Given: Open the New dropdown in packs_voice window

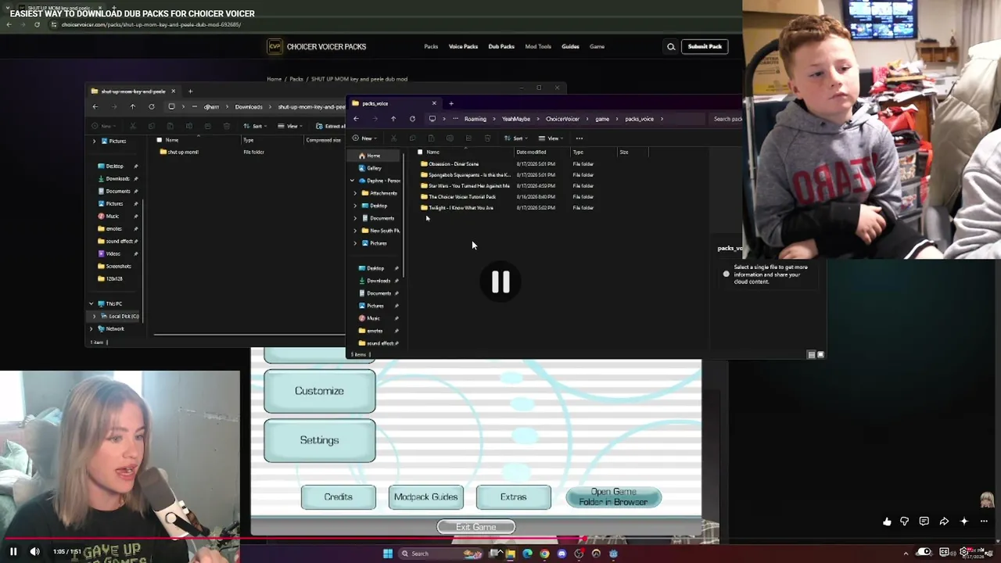Looking at the screenshot, I should coord(366,138).
